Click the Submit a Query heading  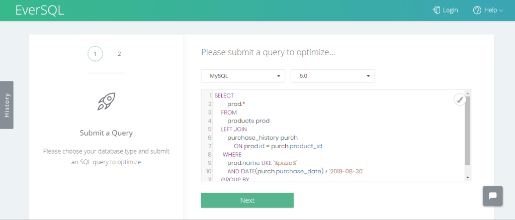106,133
